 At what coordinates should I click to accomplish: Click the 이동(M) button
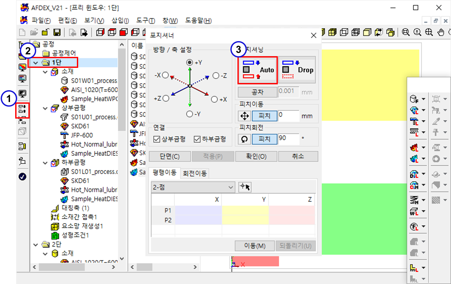pos(255,246)
